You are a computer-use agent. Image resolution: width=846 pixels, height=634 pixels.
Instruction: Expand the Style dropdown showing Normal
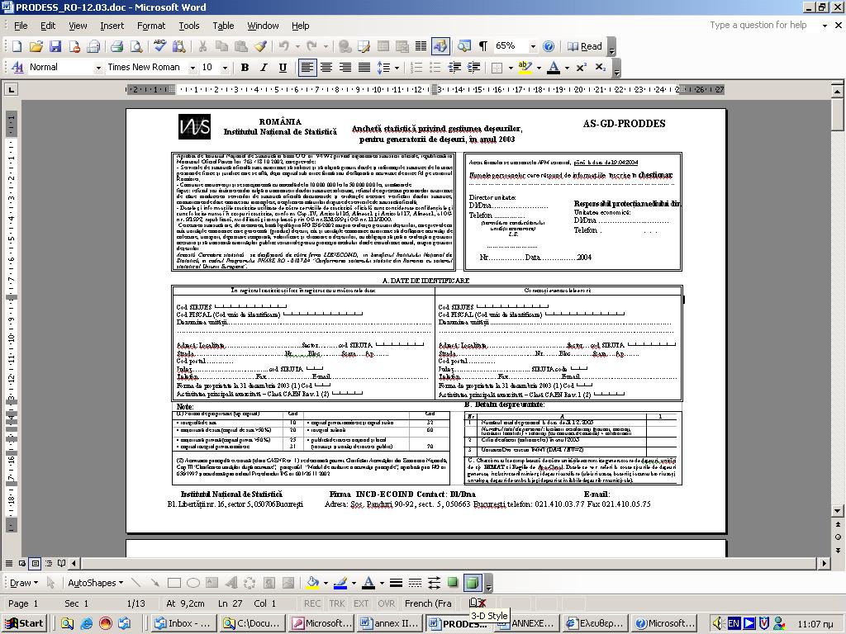click(x=98, y=68)
